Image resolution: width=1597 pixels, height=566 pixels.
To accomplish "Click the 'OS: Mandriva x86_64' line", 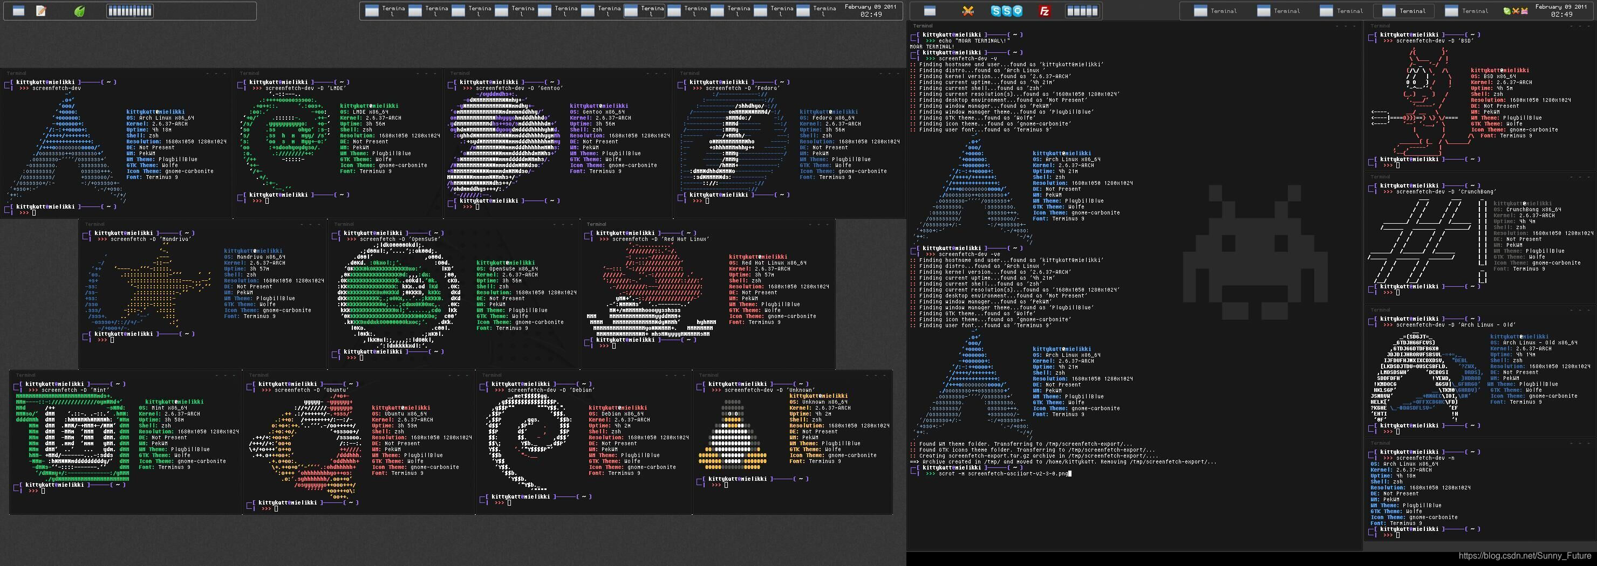I will point(254,257).
